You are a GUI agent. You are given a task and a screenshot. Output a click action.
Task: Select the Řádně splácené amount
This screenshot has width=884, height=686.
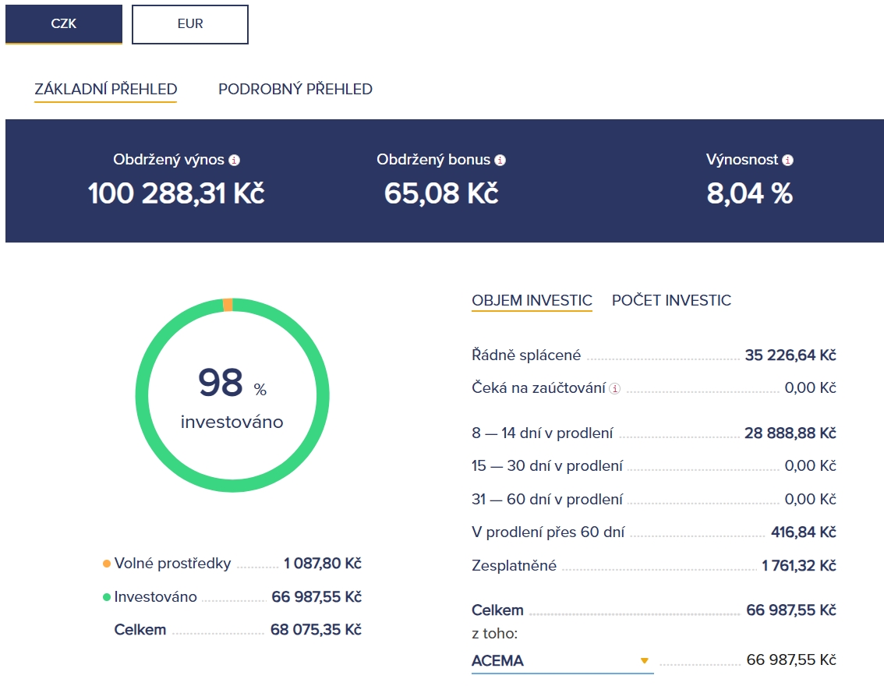(x=790, y=355)
